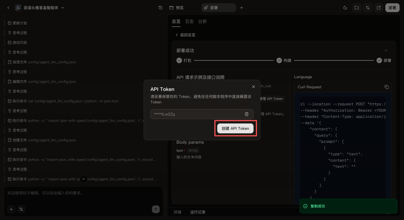Click 返回总览 back link
This screenshot has height=220, width=404.
click(186, 35)
